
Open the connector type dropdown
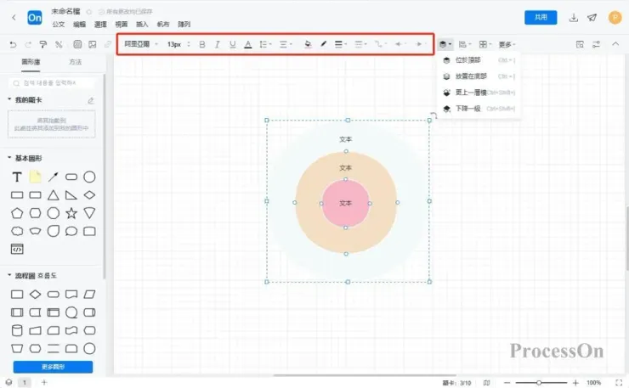coord(380,44)
